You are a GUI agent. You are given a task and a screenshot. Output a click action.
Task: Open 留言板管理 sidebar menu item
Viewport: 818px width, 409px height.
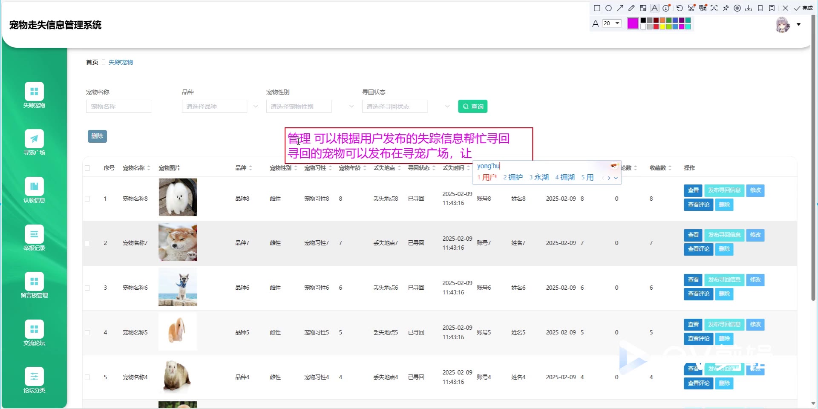click(34, 285)
